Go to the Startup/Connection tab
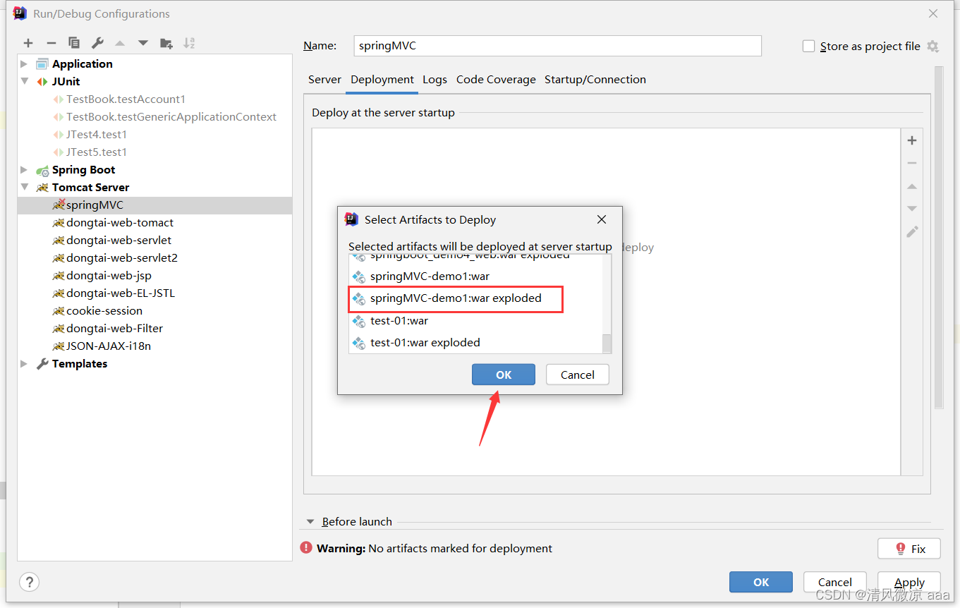Image resolution: width=960 pixels, height=608 pixels. [595, 80]
